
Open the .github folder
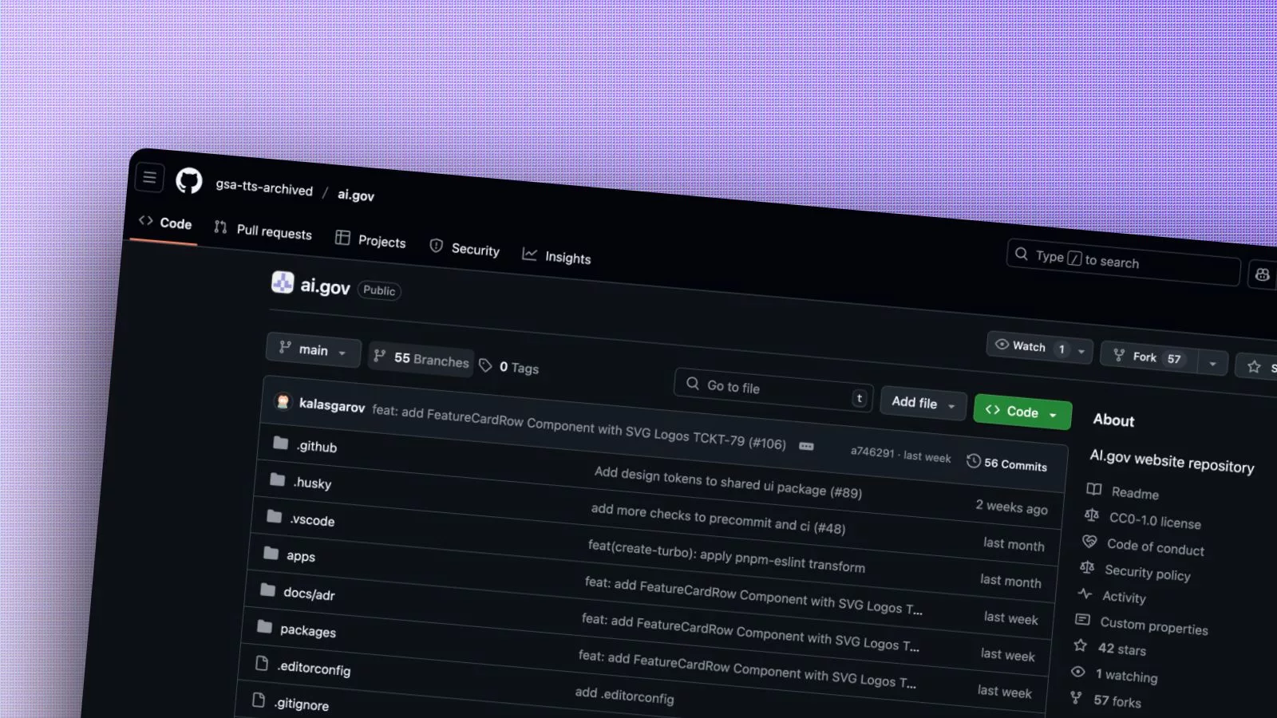pyautogui.click(x=317, y=446)
